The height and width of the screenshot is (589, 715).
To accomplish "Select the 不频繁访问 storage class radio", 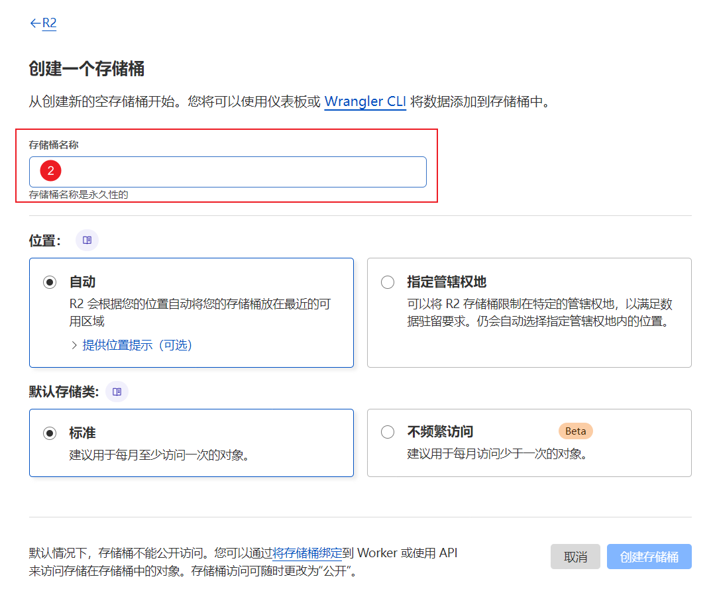I will coord(388,432).
